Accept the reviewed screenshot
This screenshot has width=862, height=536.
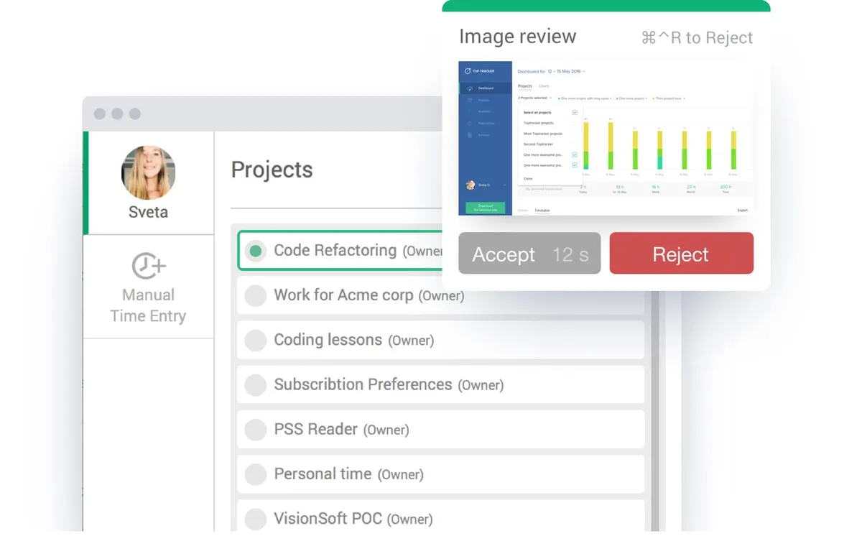[x=529, y=254]
